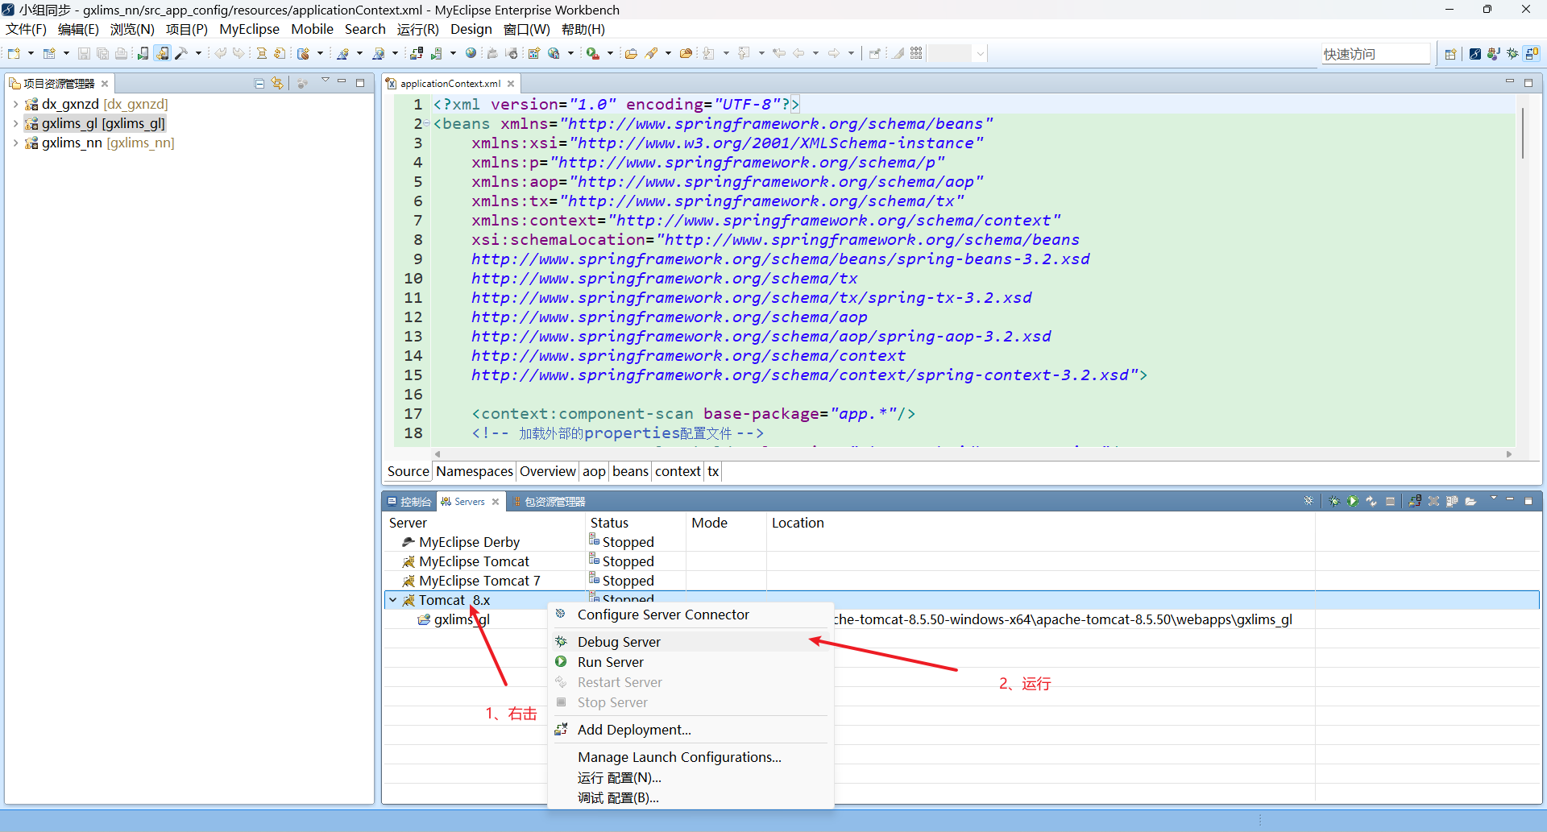Close the Servers view tab

(x=496, y=502)
